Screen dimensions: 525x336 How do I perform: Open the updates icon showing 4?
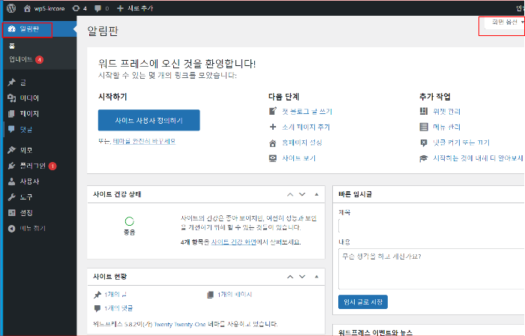point(76,8)
